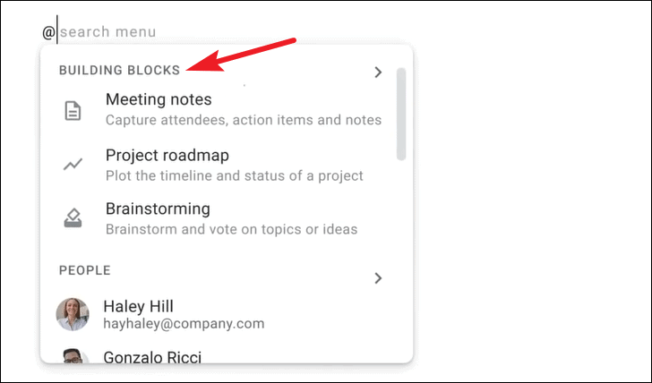
Task: Expand the People section chevron
Action: [378, 278]
